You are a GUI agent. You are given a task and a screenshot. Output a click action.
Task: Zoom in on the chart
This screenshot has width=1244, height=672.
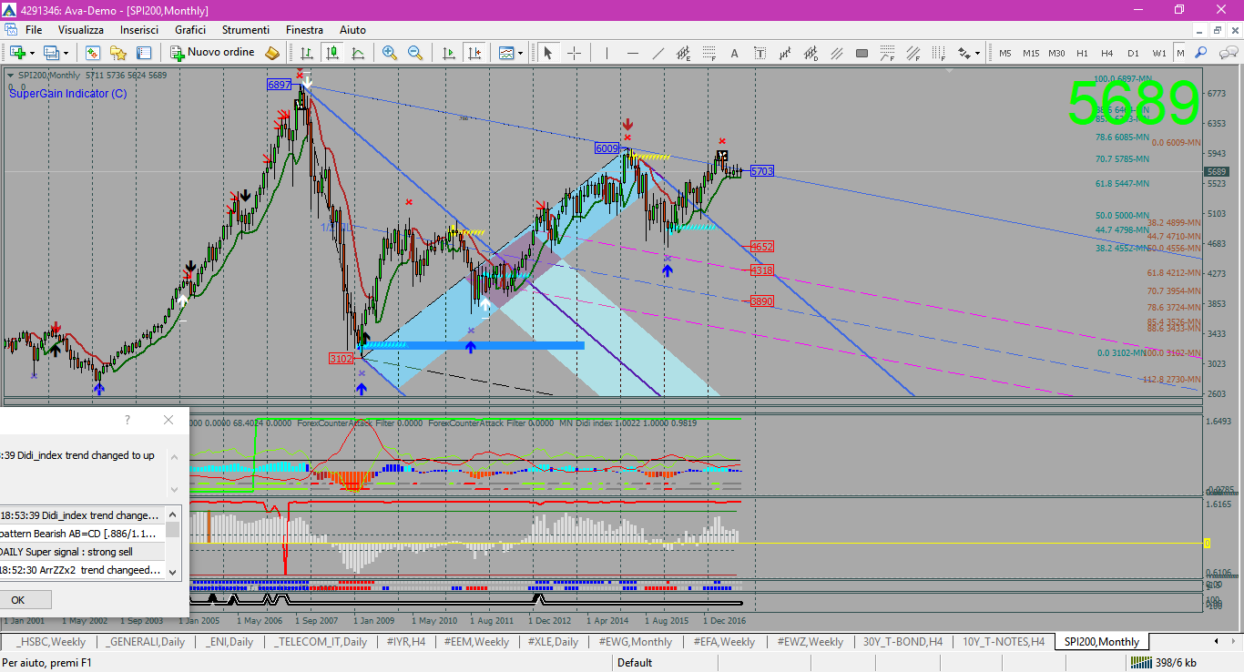pos(390,53)
